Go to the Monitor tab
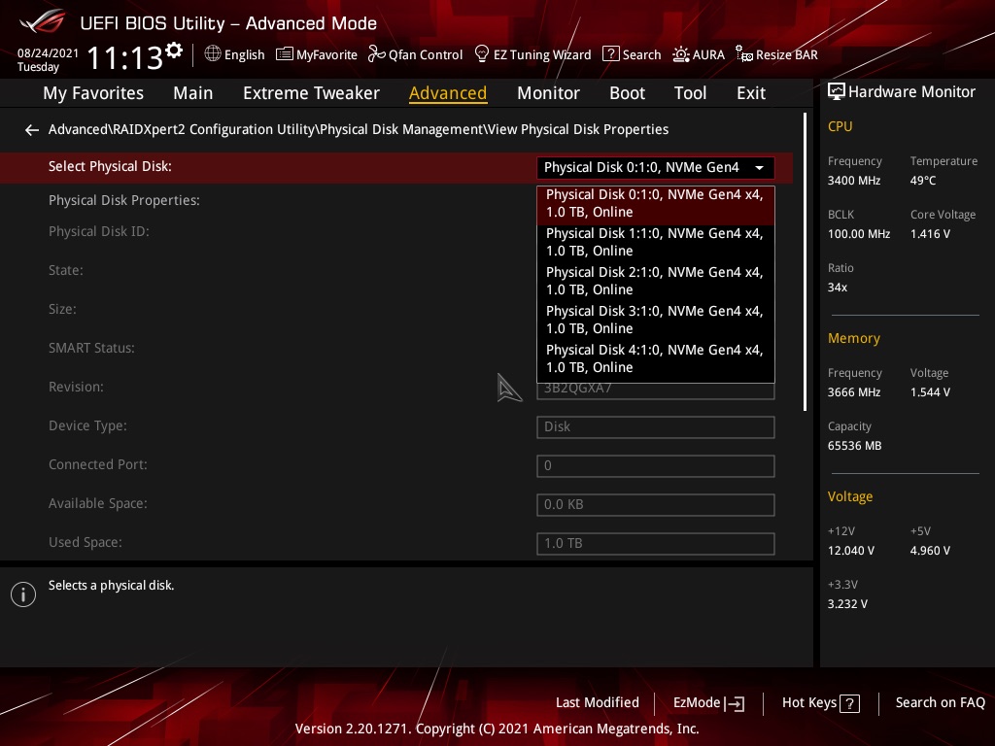 click(x=548, y=93)
